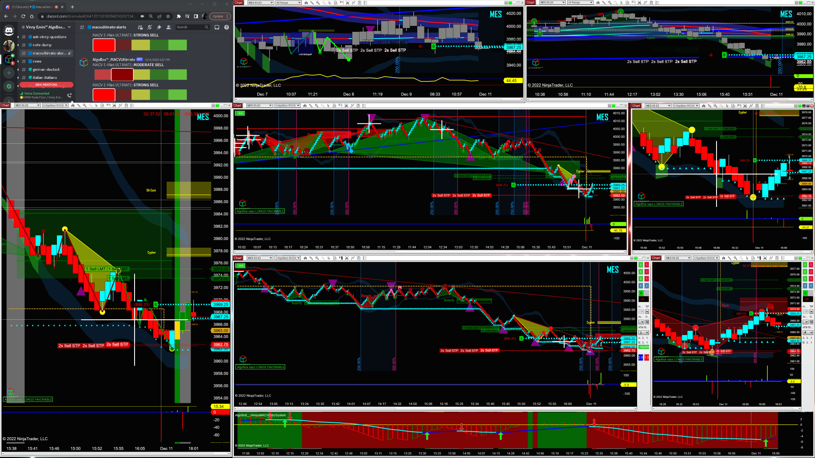The height and width of the screenshot is (458, 815).
Task: Open Discord home via logo icon
Action: [8, 30]
